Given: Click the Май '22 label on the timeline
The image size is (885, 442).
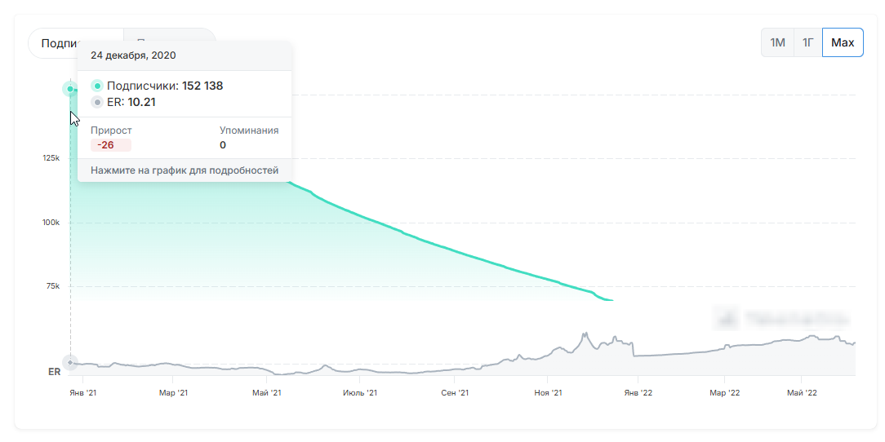Looking at the screenshot, I should coord(802,393).
